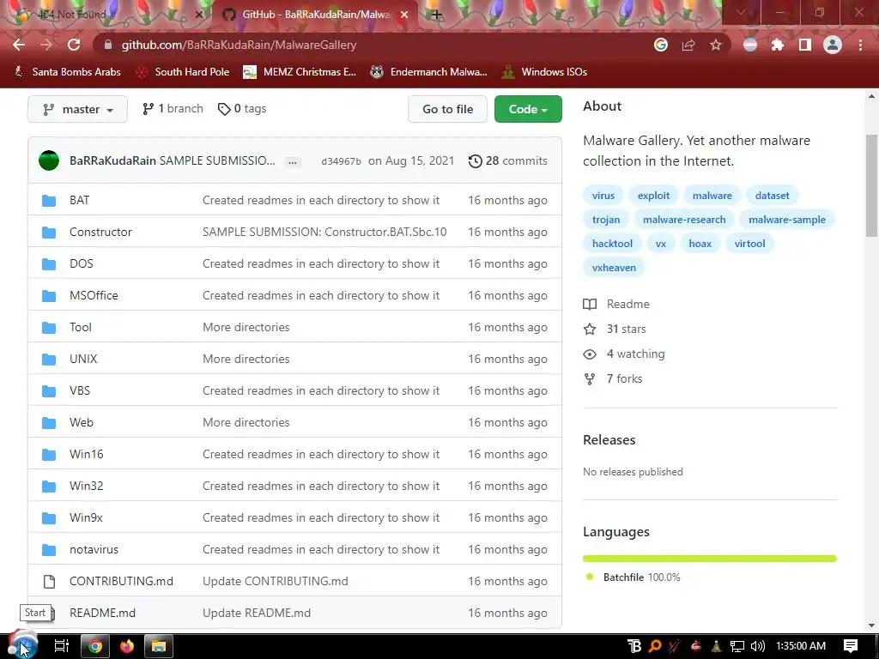Click the page vertical scrollbar

tap(871, 186)
